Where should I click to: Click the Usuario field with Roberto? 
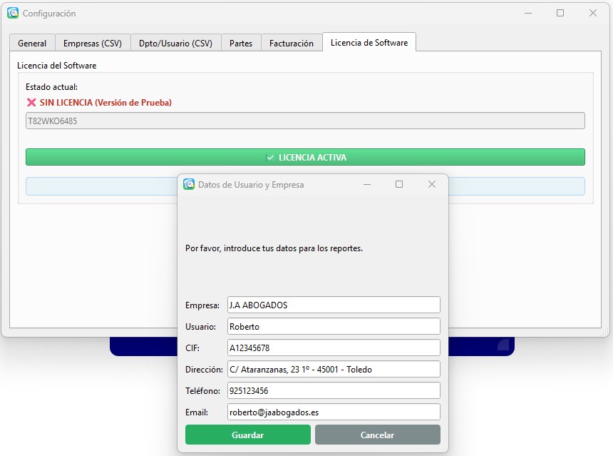(x=333, y=325)
